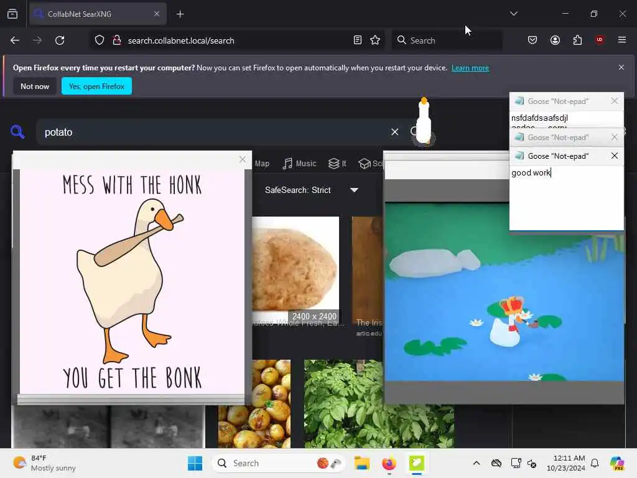
Task: Open the clock showing 12:11 AM
Action: tap(565, 463)
